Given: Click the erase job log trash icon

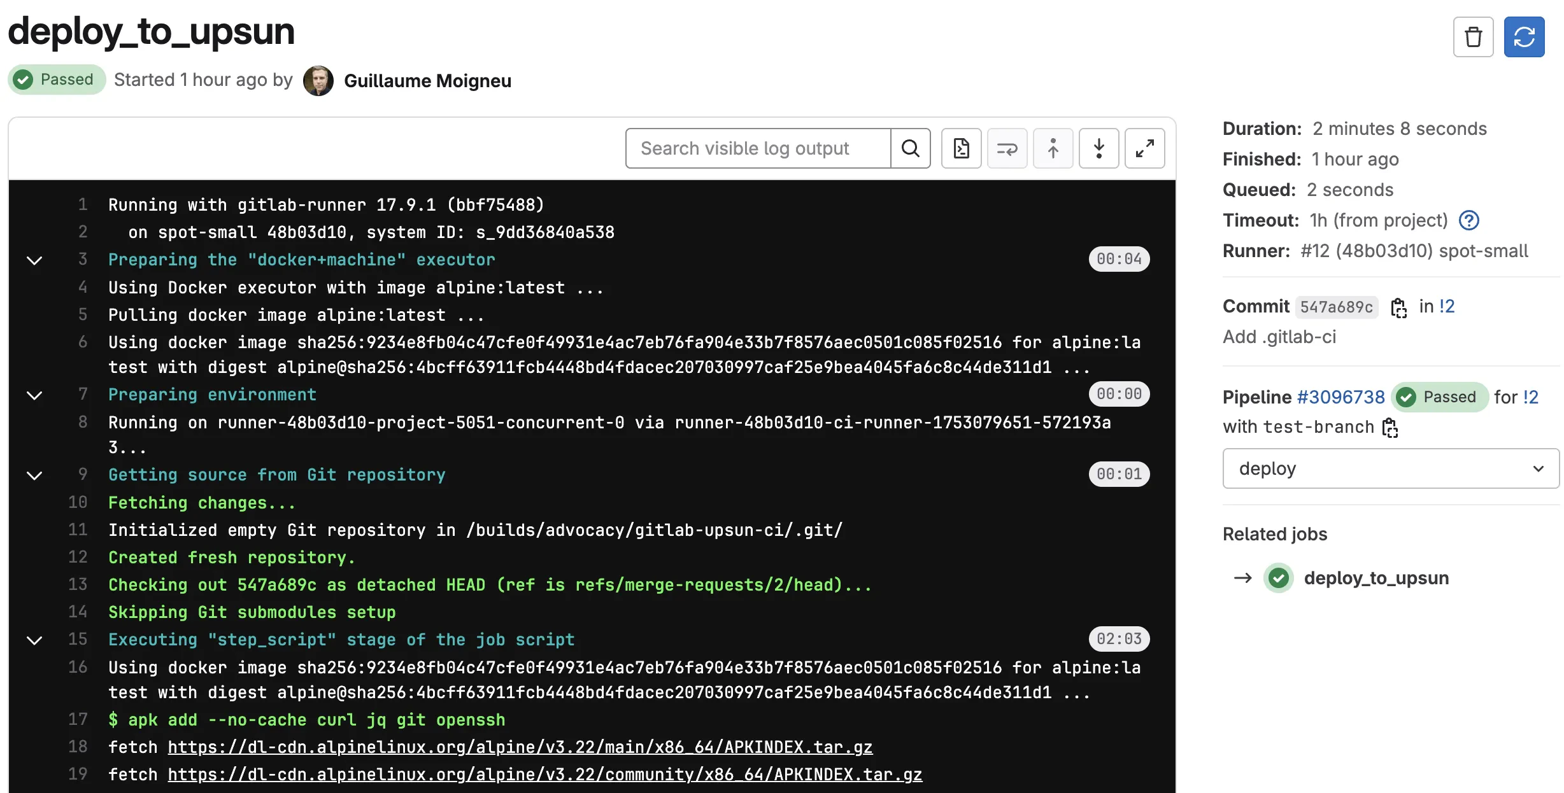Looking at the screenshot, I should click(x=1473, y=37).
